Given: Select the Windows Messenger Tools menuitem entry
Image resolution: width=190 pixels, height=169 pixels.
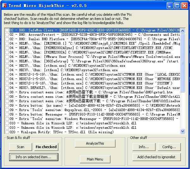Looking at the screenshot, I should pyautogui.click(x=94, y=119).
